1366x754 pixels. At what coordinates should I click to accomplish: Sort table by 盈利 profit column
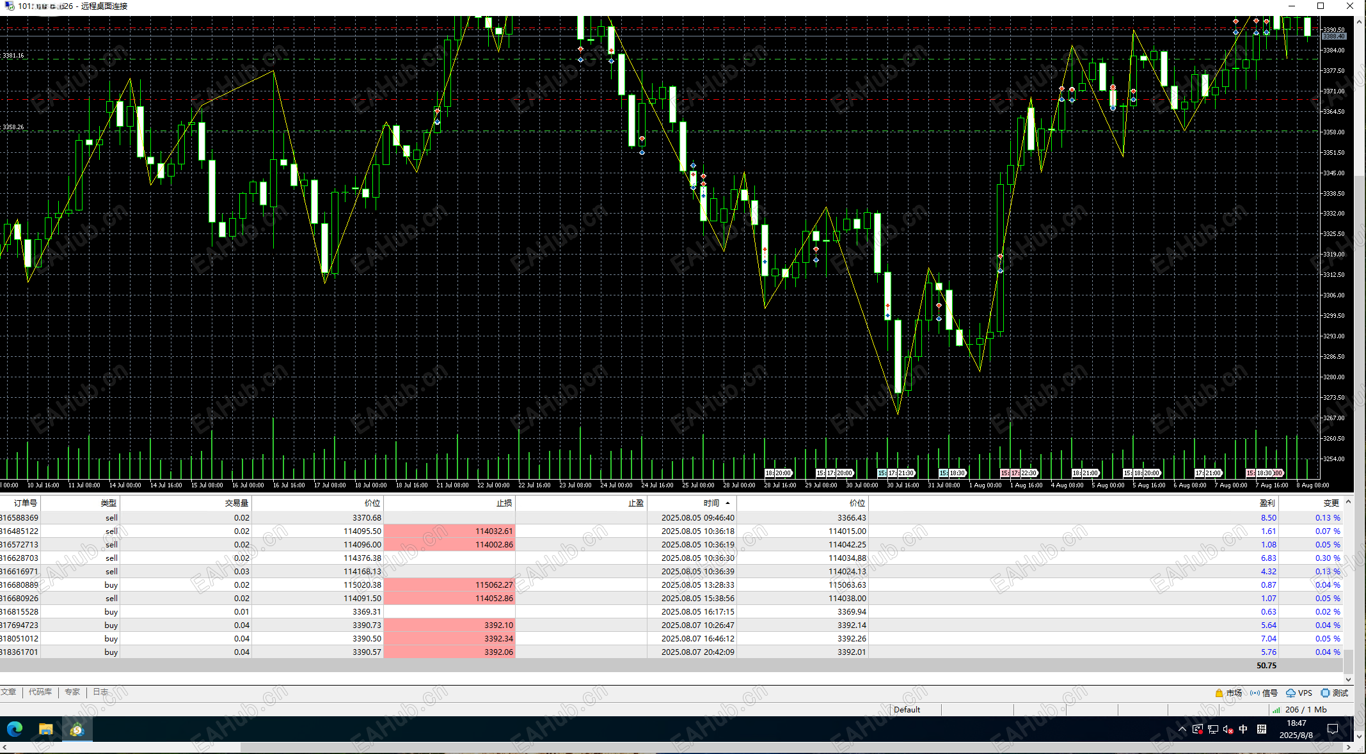[x=1266, y=503]
